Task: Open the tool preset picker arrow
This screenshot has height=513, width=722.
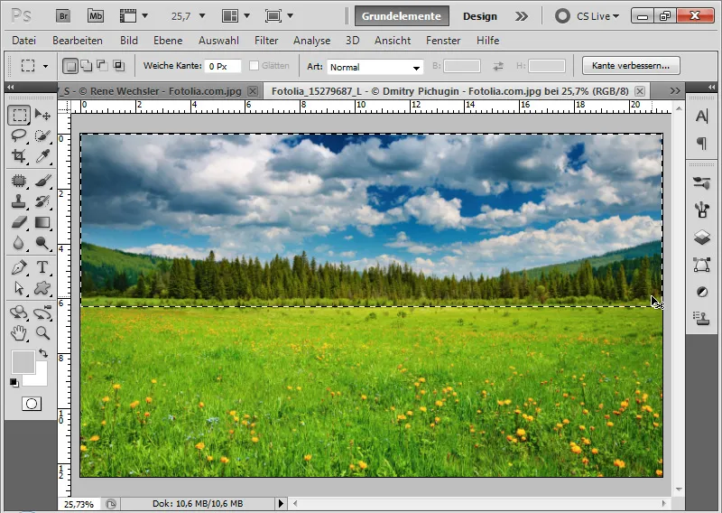Action: click(x=46, y=66)
